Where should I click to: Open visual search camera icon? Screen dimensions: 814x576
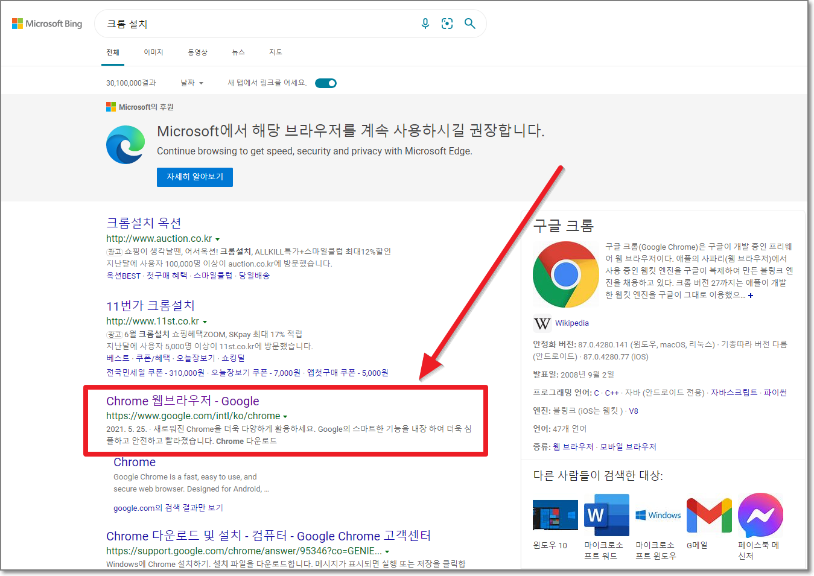pos(447,24)
